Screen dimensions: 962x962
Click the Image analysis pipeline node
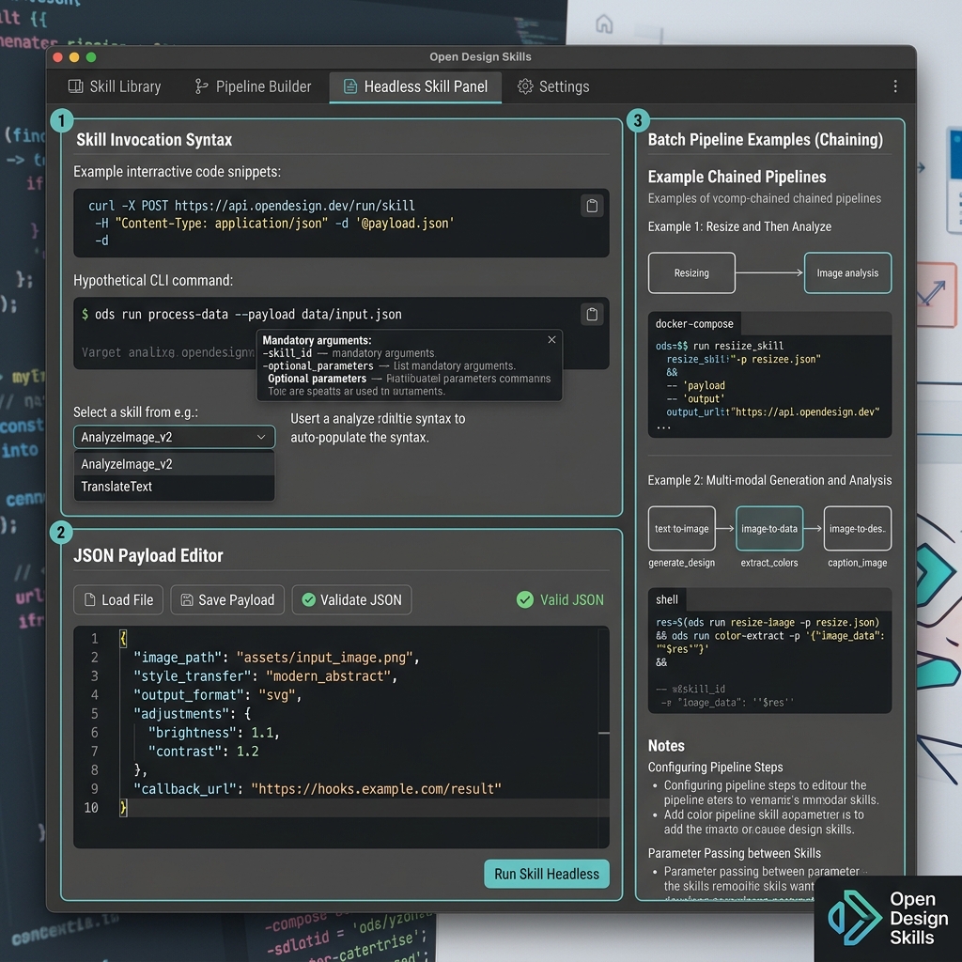pos(847,273)
